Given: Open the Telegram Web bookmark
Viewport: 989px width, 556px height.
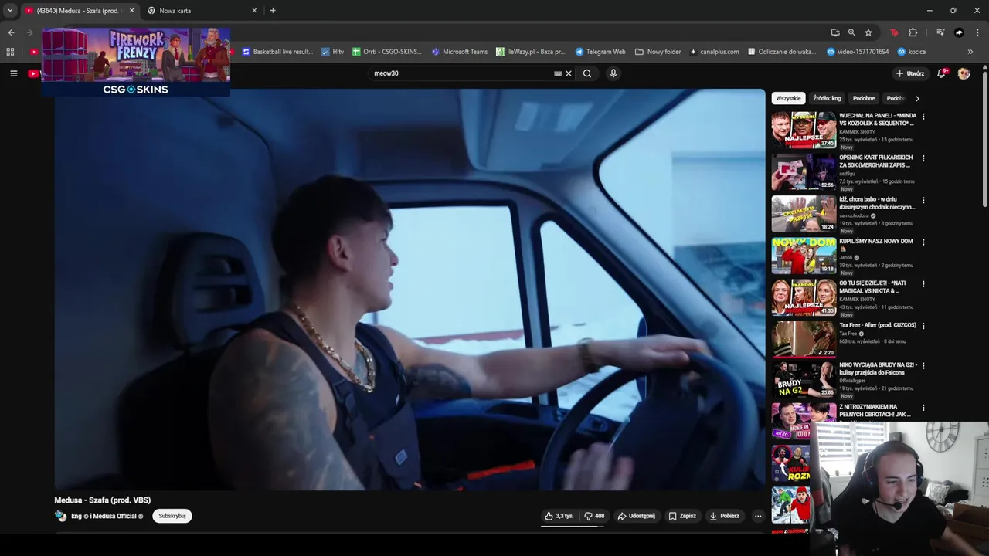Looking at the screenshot, I should point(600,52).
